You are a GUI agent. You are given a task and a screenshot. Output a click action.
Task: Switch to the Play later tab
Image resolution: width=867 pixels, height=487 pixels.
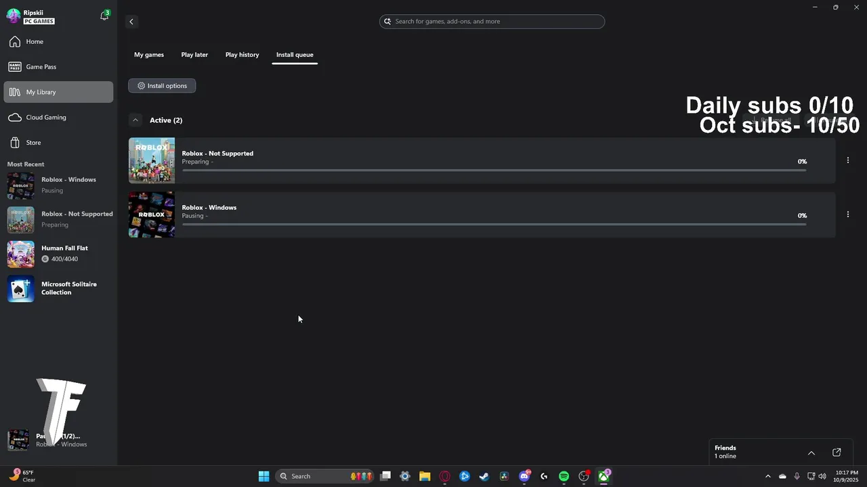(194, 55)
